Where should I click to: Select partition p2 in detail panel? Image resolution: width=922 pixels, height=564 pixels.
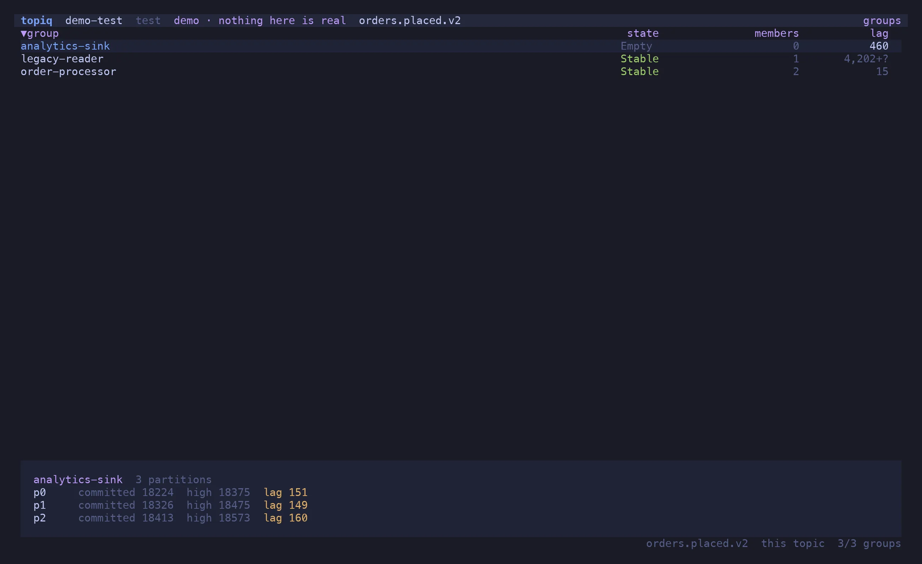40,518
